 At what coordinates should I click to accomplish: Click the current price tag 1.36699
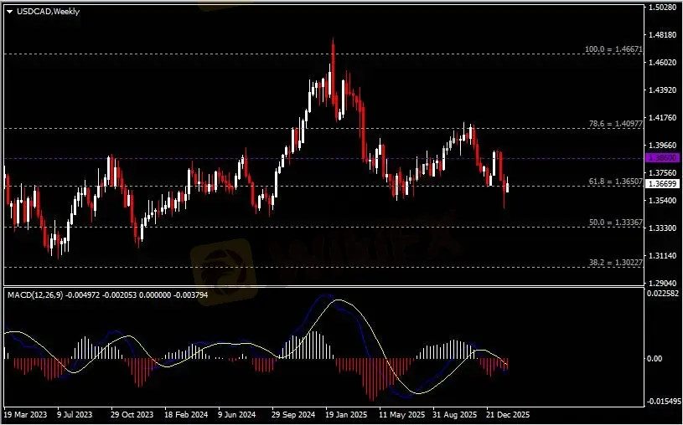662,184
